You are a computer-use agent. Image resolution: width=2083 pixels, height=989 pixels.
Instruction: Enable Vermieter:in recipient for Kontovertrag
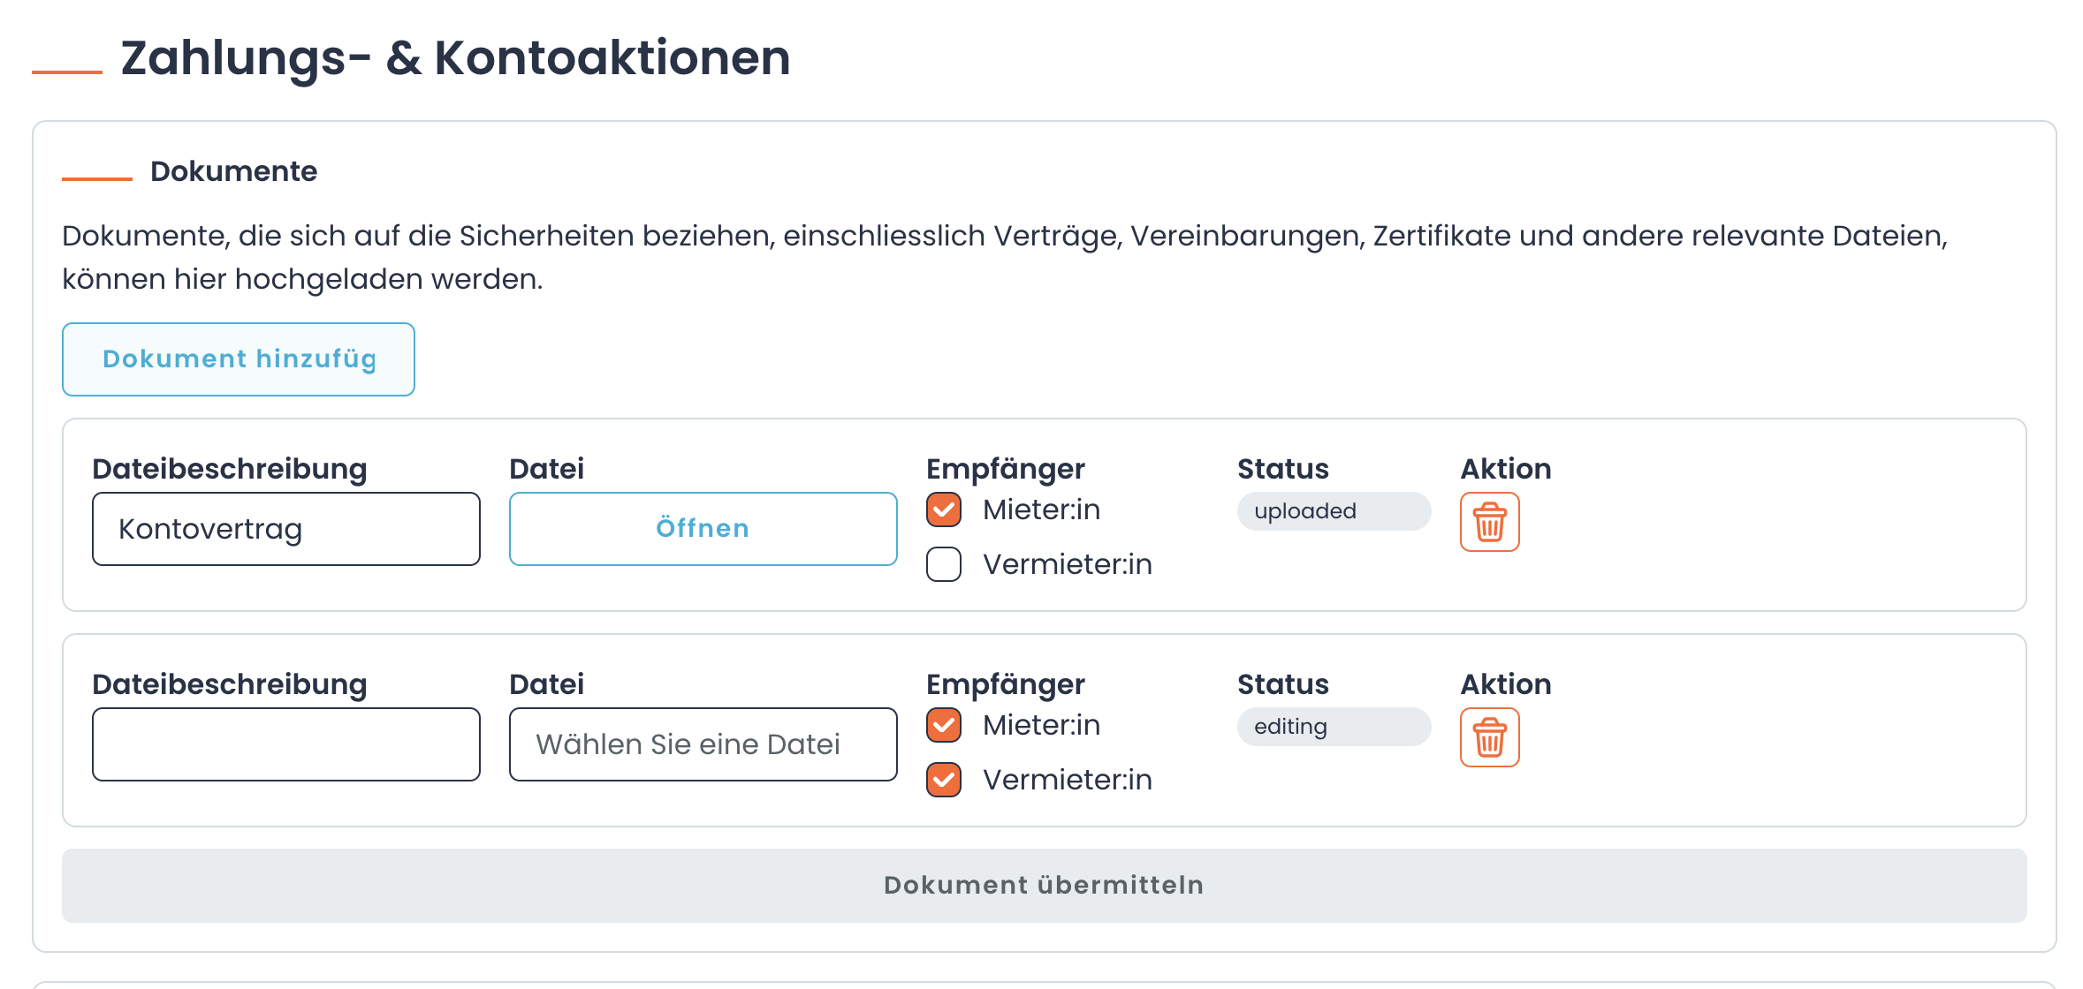[x=942, y=564]
